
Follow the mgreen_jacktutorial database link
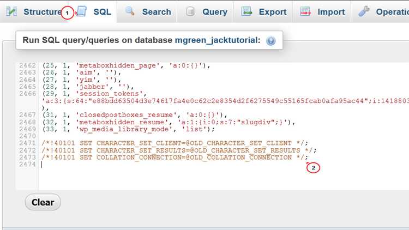pyautogui.click(x=218, y=41)
